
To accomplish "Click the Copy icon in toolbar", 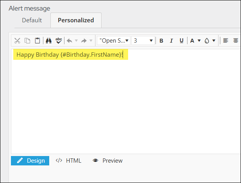I will pyautogui.click(x=27, y=41).
